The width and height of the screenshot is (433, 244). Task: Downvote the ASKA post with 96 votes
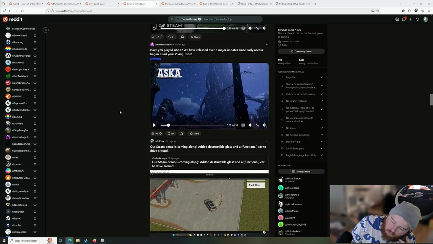click(160, 134)
